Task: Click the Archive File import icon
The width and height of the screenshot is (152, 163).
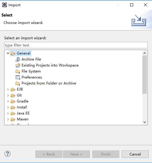Action: click(18, 59)
